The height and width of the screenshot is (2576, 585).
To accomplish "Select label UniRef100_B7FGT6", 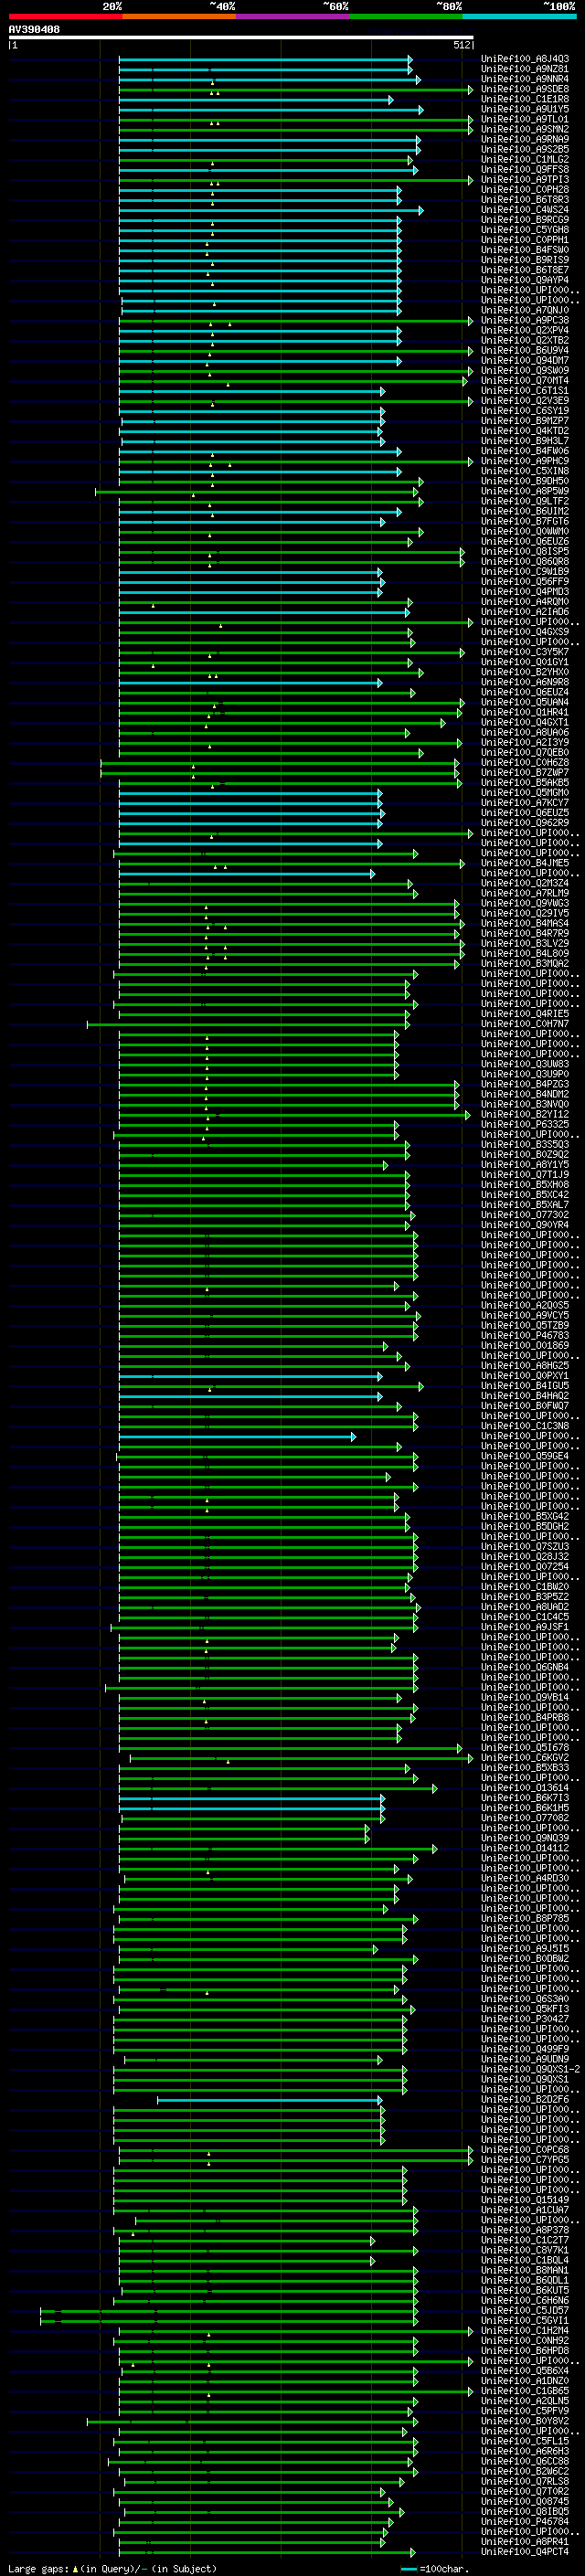I will (525, 521).
